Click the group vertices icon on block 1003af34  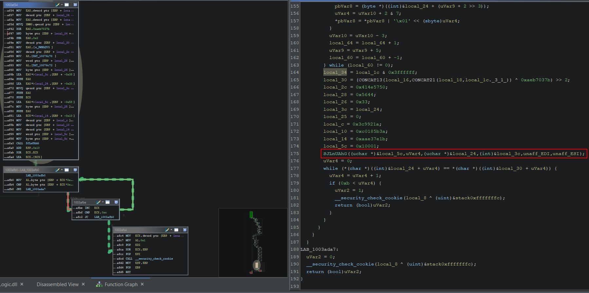point(75,5)
